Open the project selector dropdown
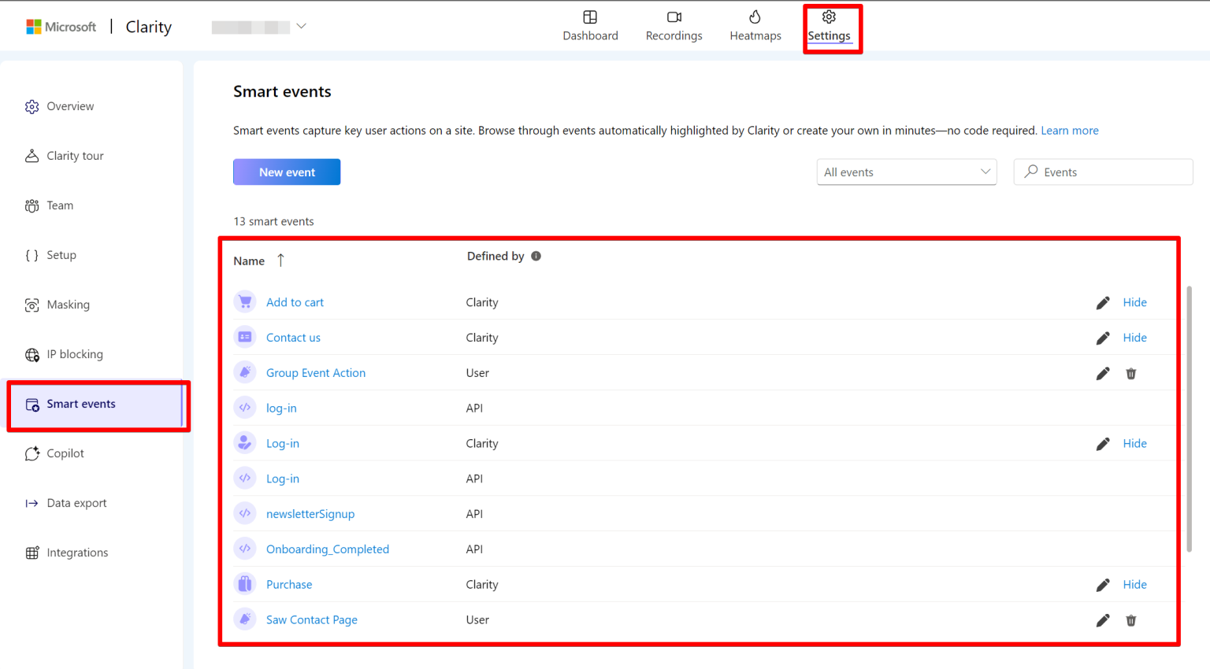The height and width of the screenshot is (669, 1210). click(302, 26)
